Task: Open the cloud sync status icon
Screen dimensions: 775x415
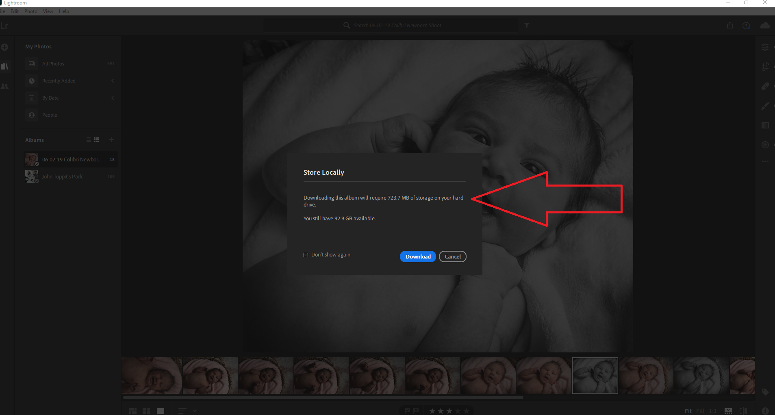Action: click(x=765, y=26)
